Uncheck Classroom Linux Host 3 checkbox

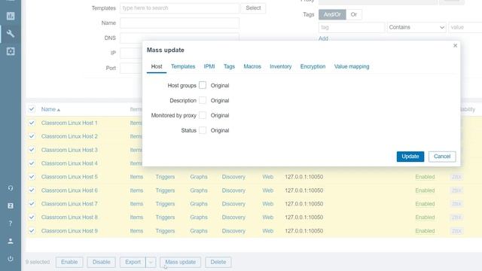point(32,150)
